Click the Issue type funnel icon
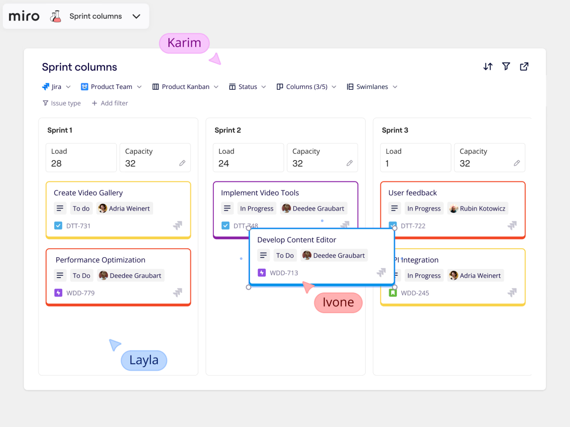Screen dimensions: 570x427 (x=45, y=103)
